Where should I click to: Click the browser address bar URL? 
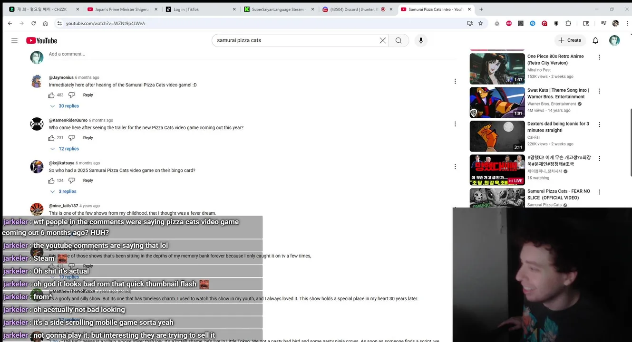[x=106, y=23]
